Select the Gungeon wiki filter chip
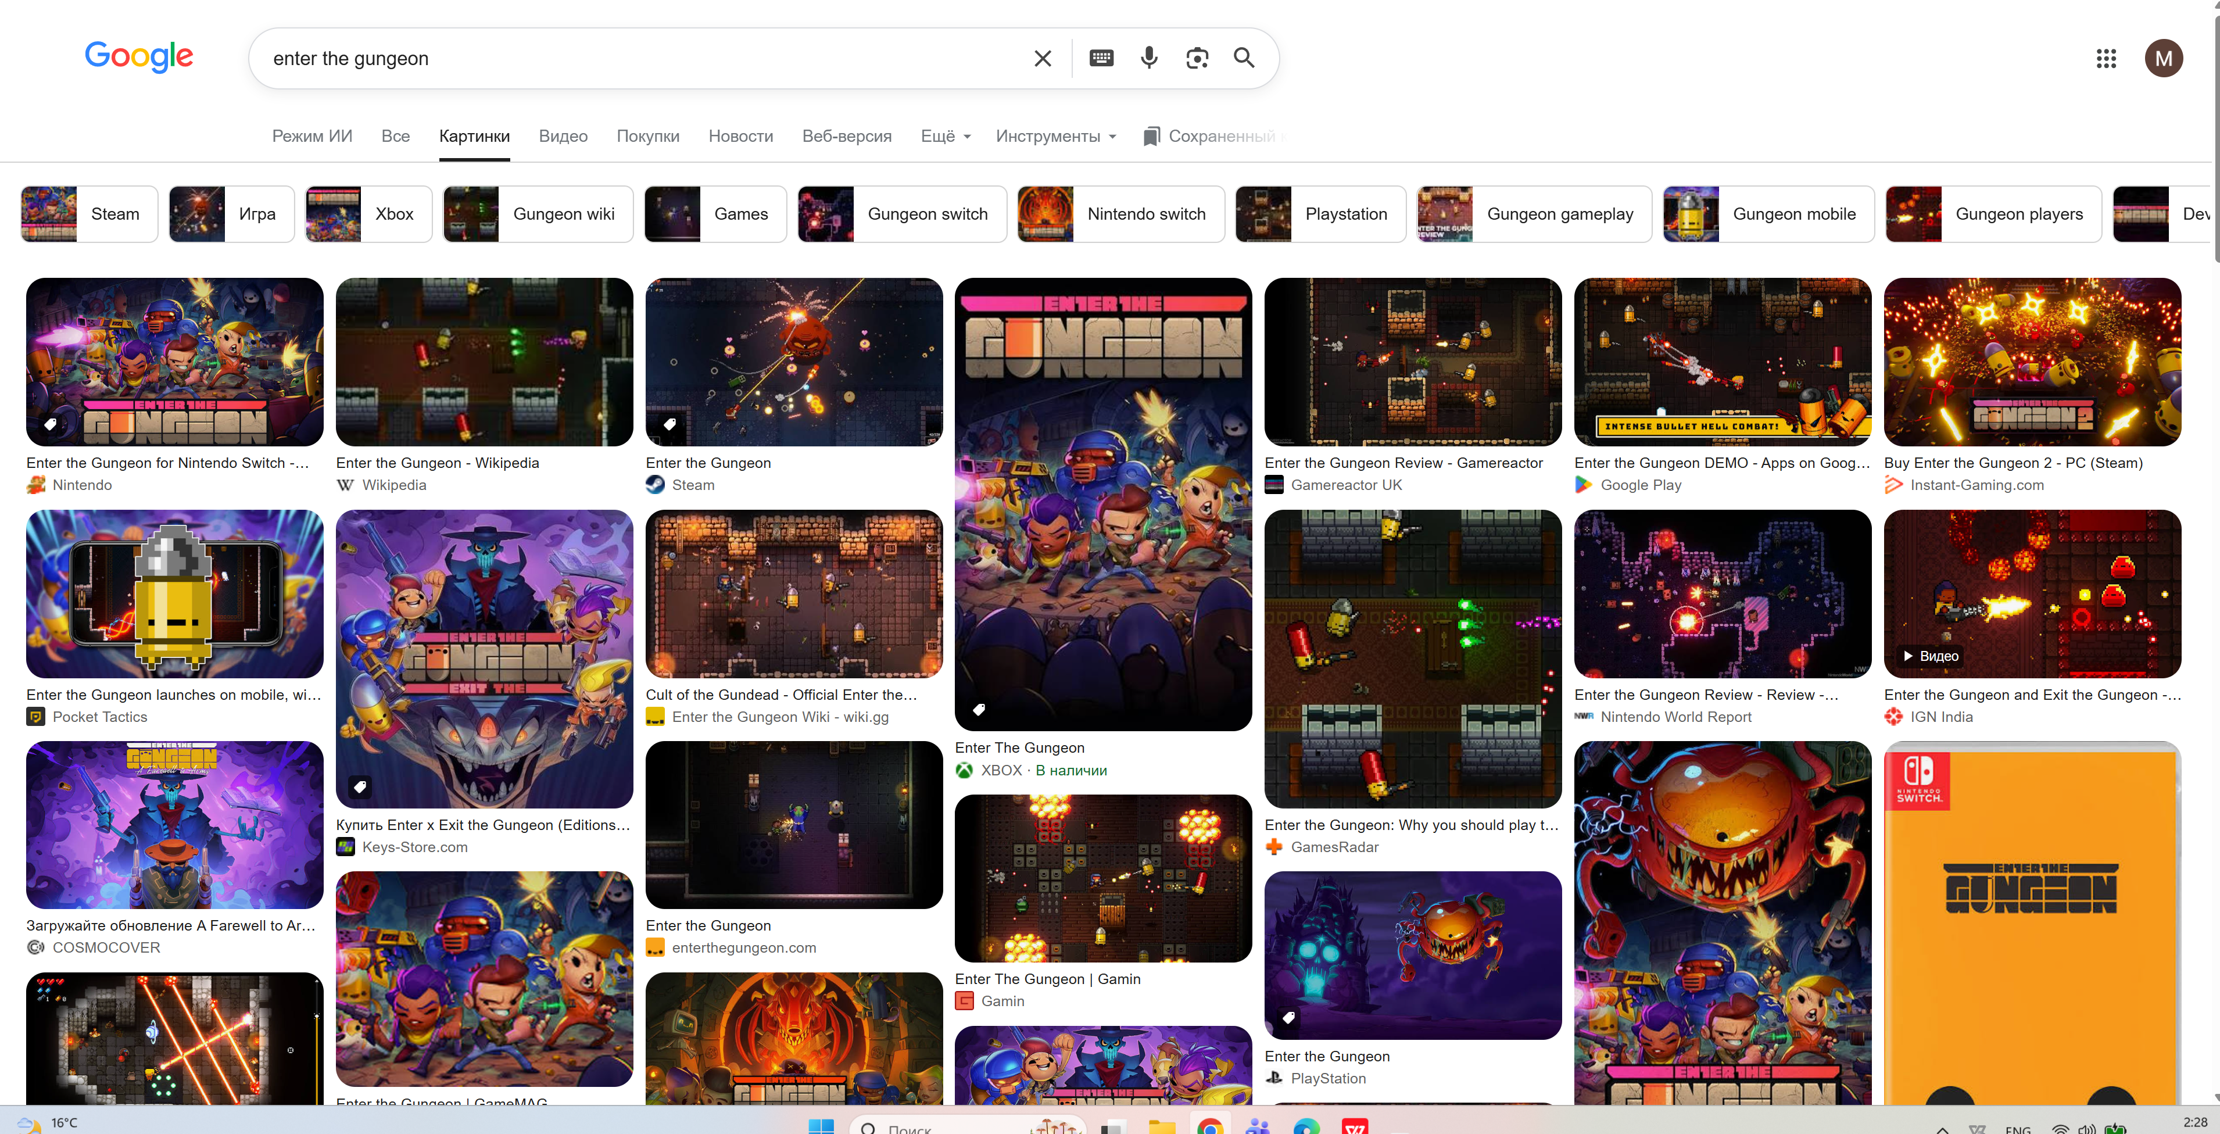 pos(538,214)
